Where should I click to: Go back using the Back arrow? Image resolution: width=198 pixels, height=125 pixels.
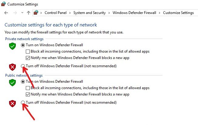click(x=6, y=13)
